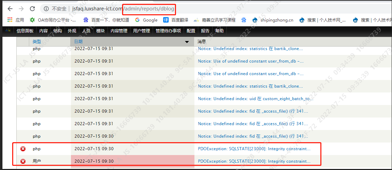Click the browser forward arrow

(x=21, y=9)
